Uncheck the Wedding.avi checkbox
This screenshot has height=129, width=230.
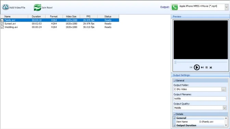2,27
